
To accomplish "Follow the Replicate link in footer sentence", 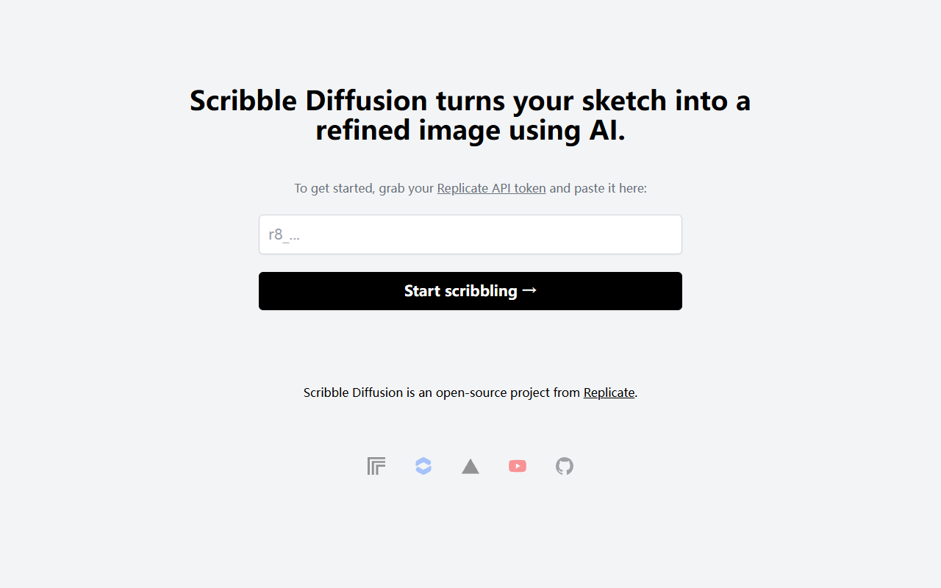I will pyautogui.click(x=609, y=392).
